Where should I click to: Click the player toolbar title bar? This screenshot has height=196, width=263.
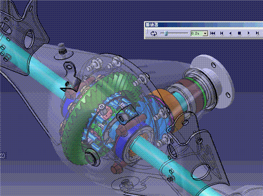pos(203,25)
